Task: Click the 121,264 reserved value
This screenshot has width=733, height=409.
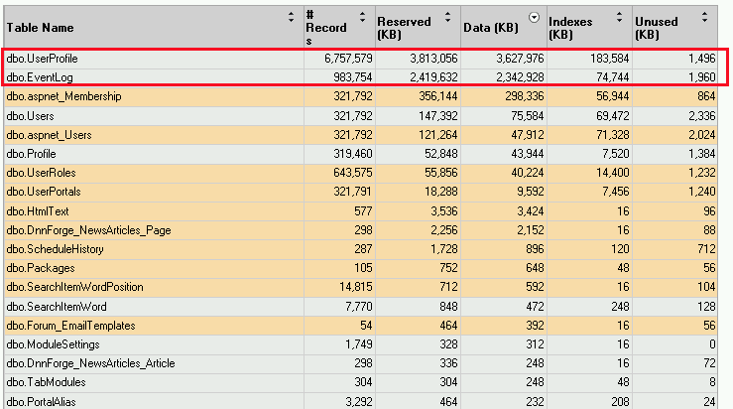Action: point(438,135)
